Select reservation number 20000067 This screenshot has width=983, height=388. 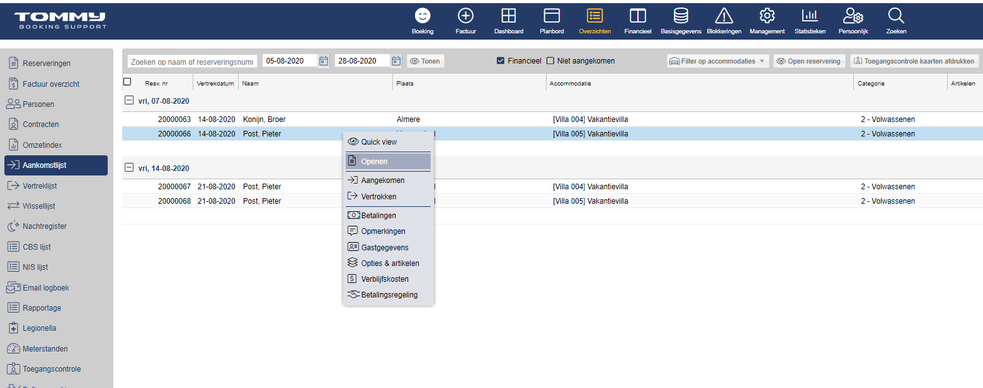[174, 187]
